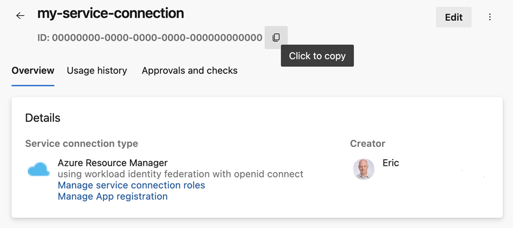Viewport: 513px width, 228px height.
Task: Switch to the Overview tab
Action: click(x=33, y=71)
